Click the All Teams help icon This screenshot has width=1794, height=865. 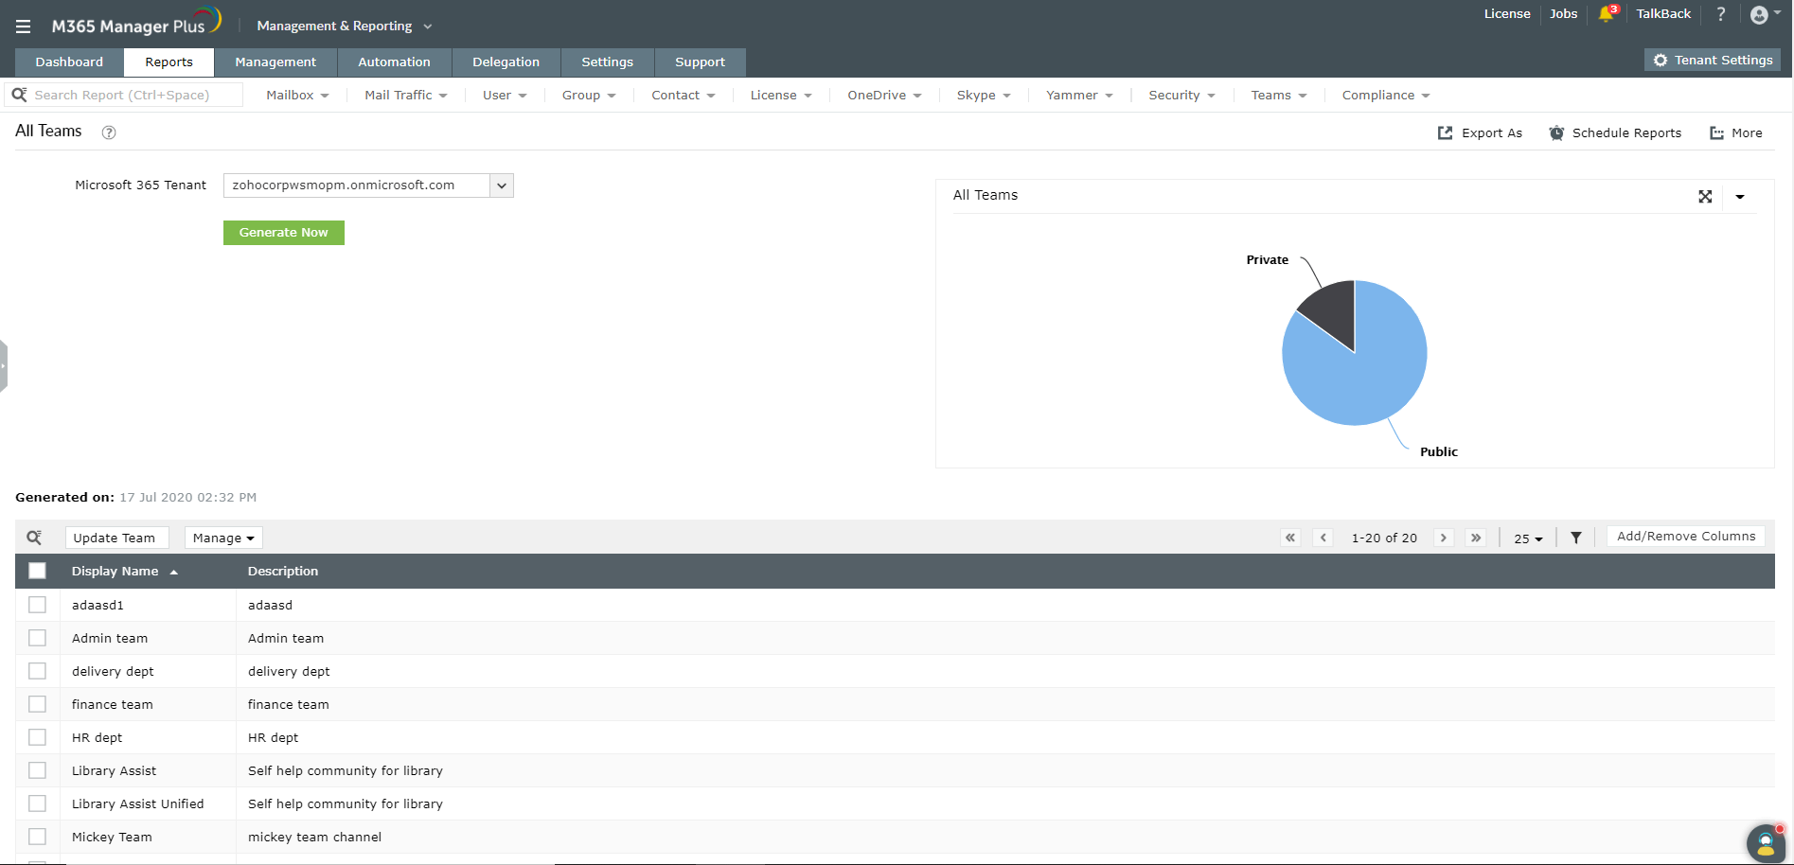click(109, 132)
